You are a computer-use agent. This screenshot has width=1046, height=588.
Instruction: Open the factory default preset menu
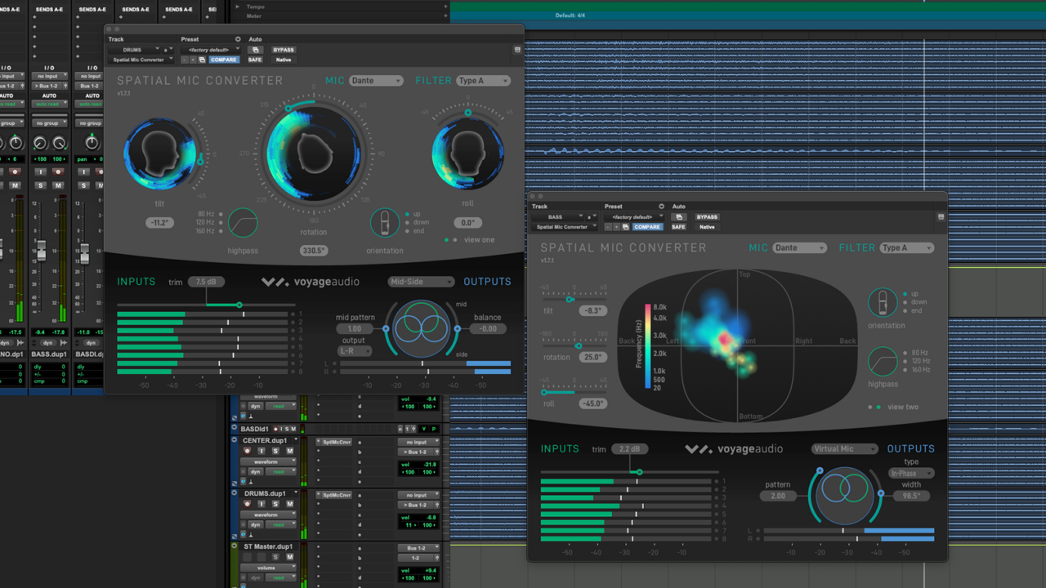tap(208, 50)
